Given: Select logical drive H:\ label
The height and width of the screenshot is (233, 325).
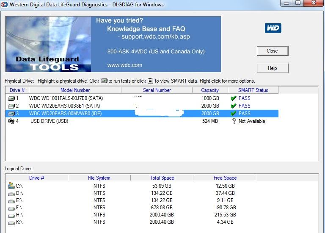Looking at the screenshot, I should [19, 215].
